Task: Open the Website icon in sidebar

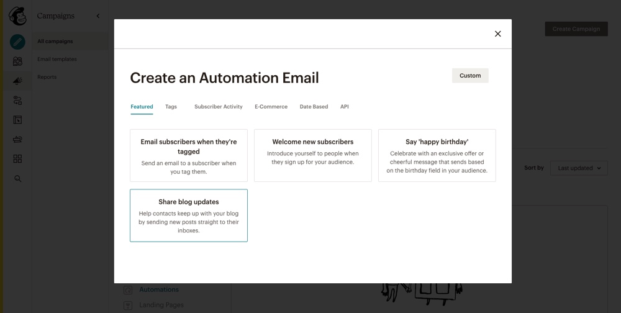Action: (17, 120)
